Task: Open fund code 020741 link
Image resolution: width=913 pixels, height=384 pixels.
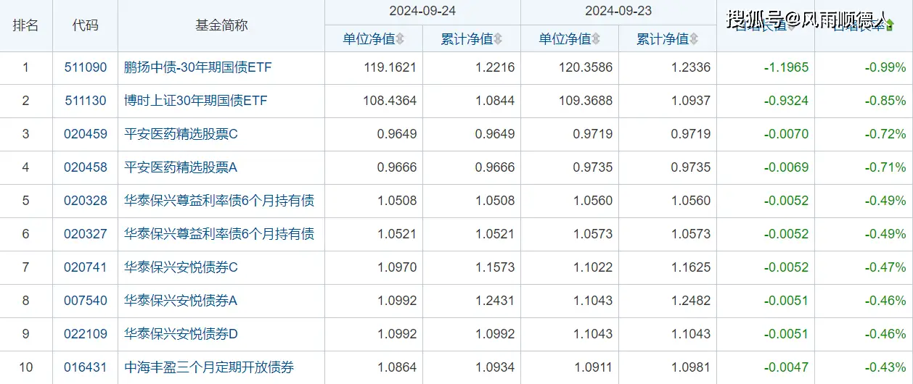Action: tap(85, 267)
